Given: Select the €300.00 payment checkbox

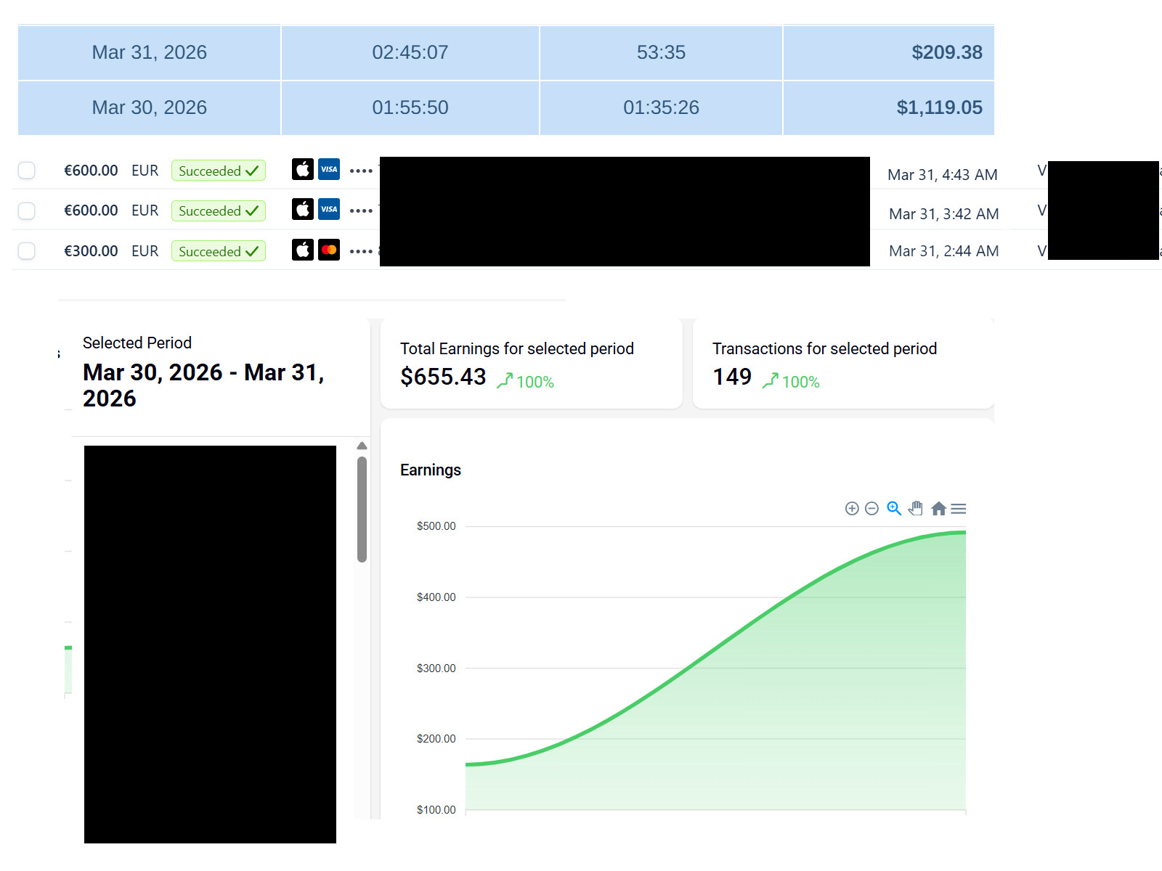Looking at the screenshot, I should pos(27,251).
